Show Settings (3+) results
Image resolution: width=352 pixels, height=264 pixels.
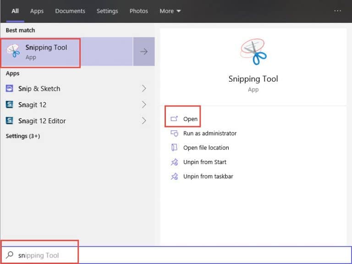click(22, 136)
